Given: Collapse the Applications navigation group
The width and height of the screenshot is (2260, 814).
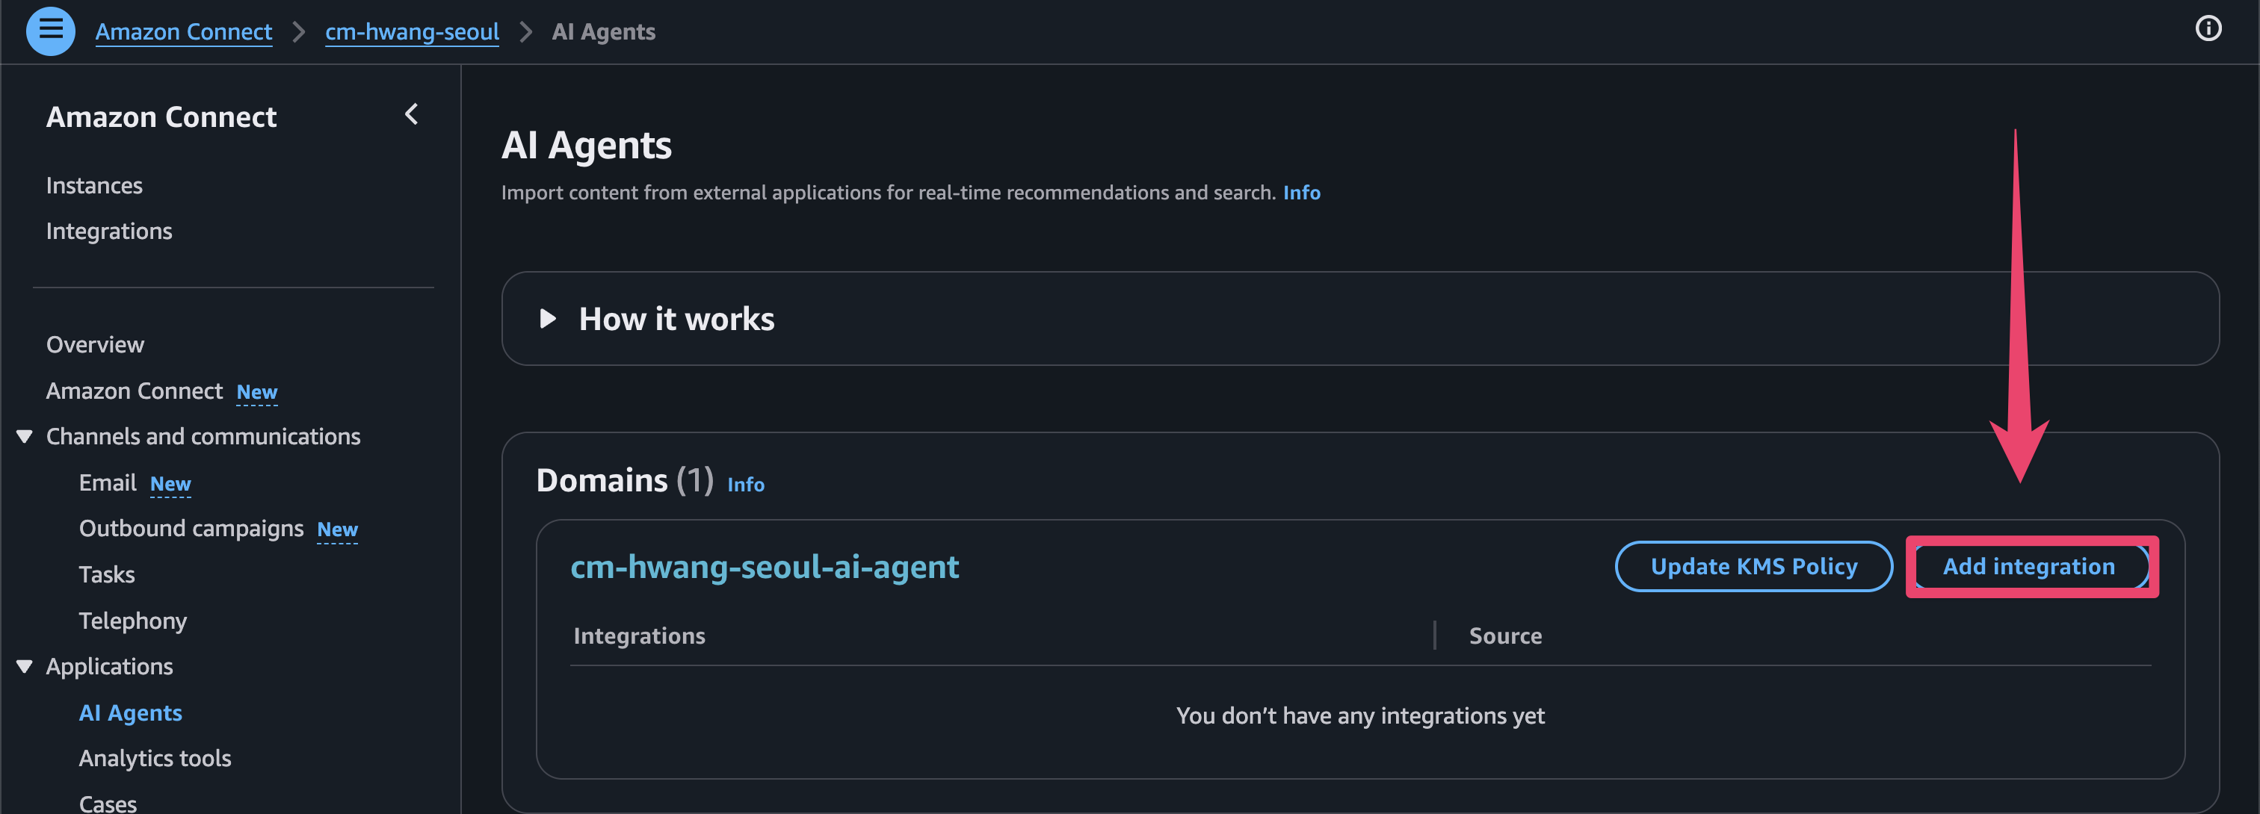Looking at the screenshot, I should point(25,667).
